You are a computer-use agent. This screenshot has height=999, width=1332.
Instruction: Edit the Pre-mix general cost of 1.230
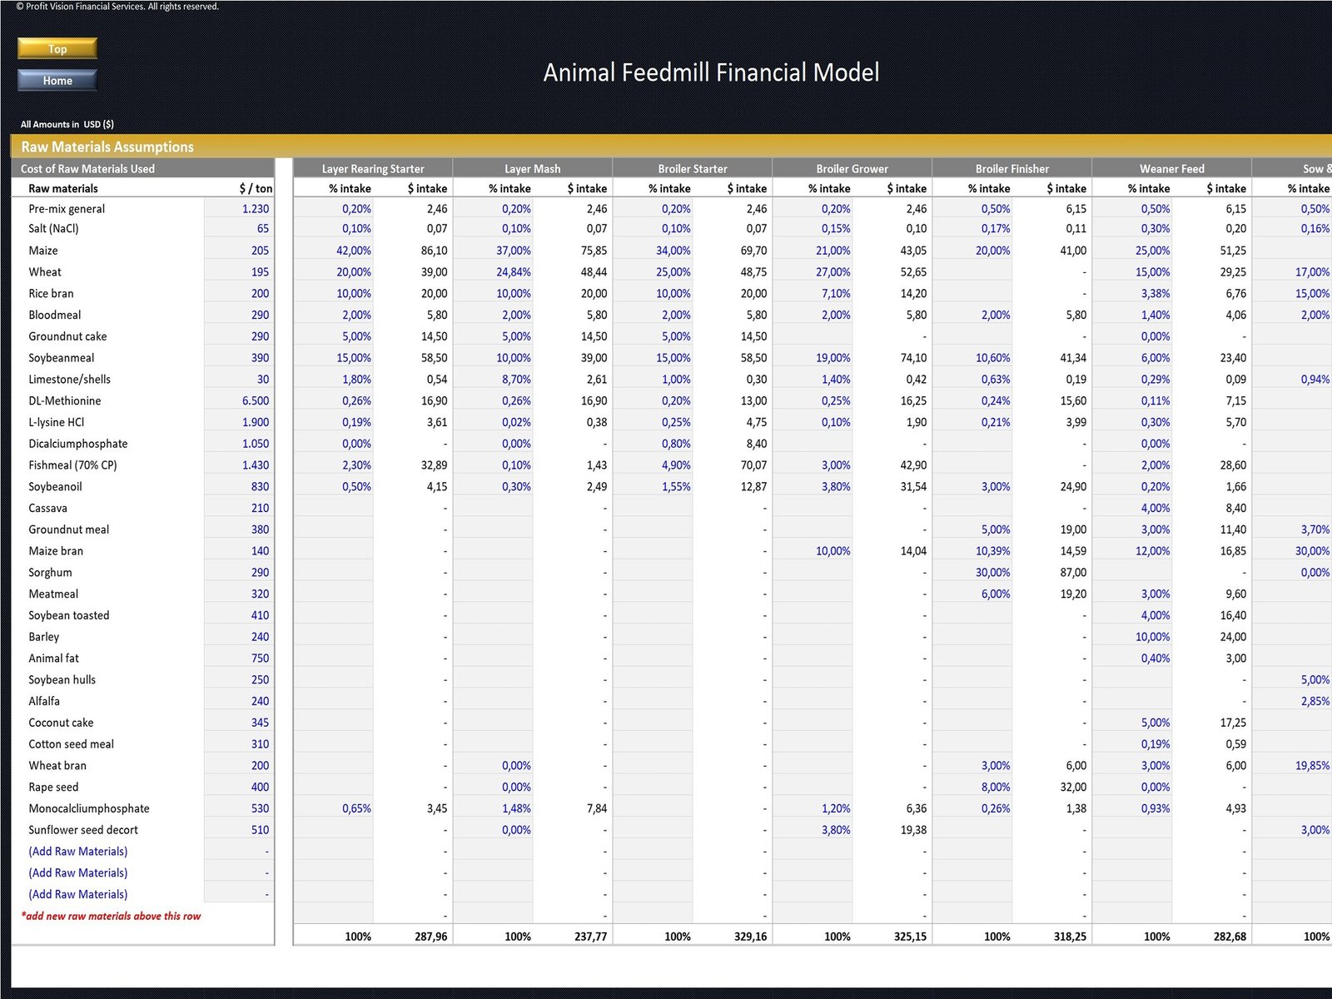(x=258, y=208)
